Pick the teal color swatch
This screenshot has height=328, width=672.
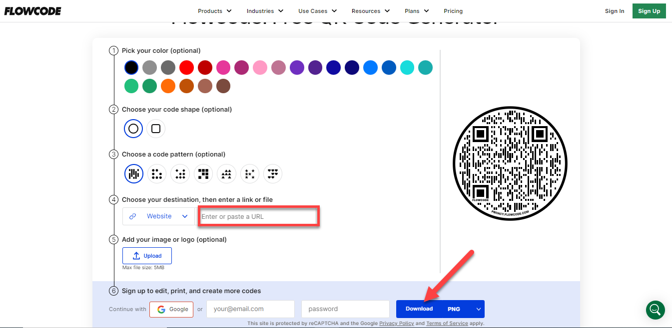(425, 67)
